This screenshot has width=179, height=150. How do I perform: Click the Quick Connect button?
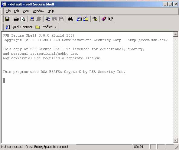tap(19, 27)
